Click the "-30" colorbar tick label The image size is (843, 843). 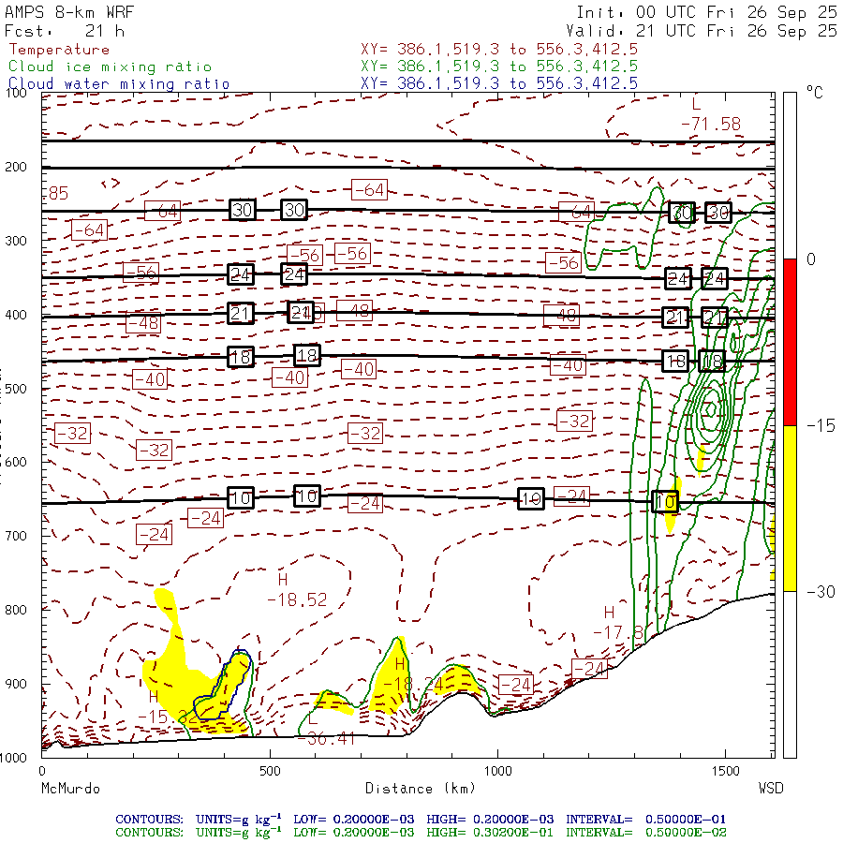pos(821,592)
